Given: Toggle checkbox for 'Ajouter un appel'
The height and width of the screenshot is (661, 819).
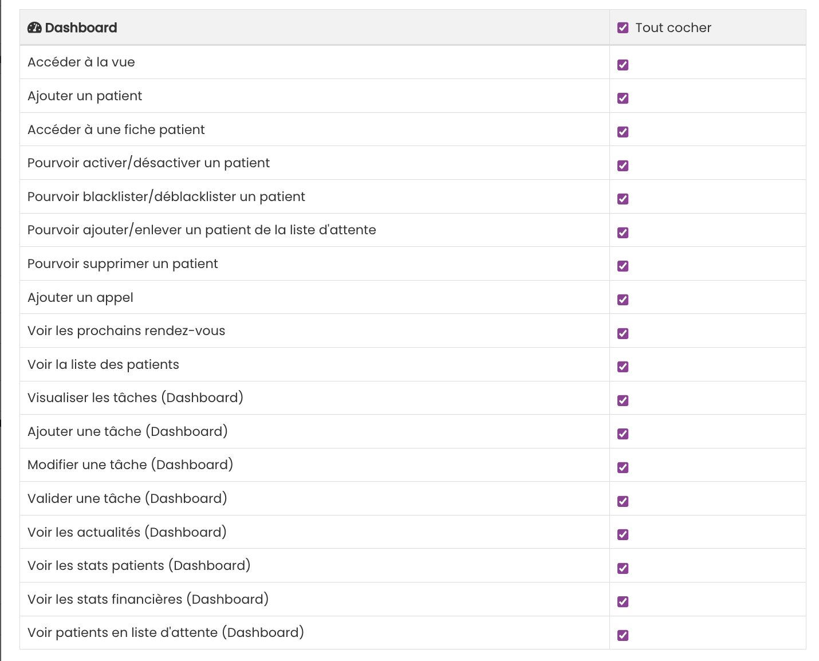Looking at the screenshot, I should (623, 300).
